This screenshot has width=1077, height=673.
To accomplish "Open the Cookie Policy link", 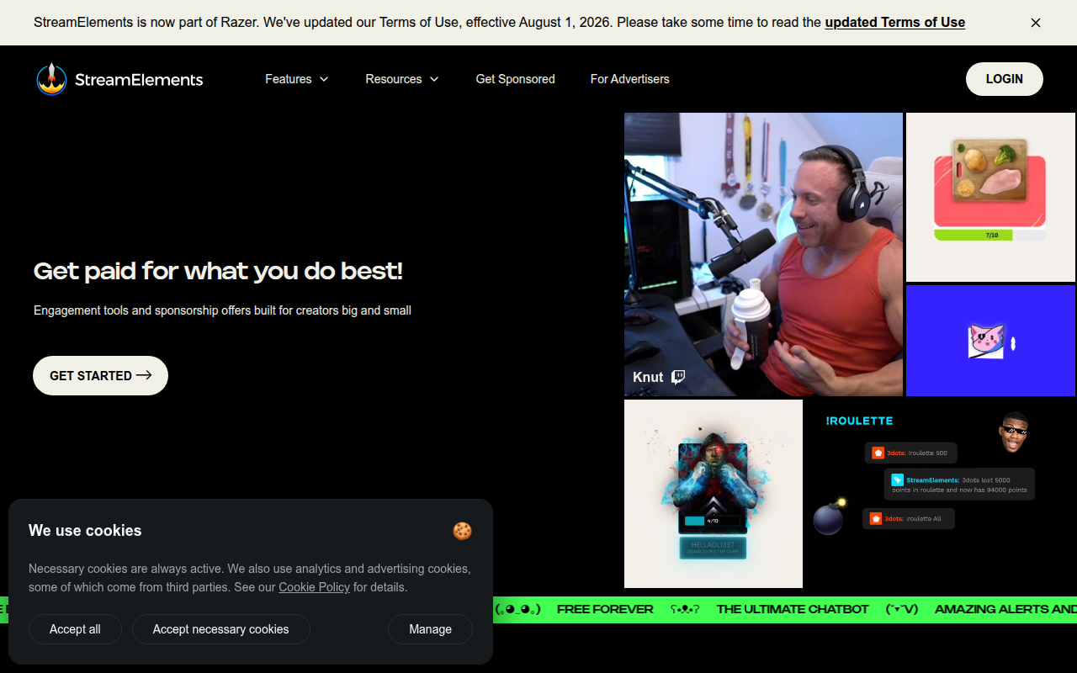I will pos(314,587).
